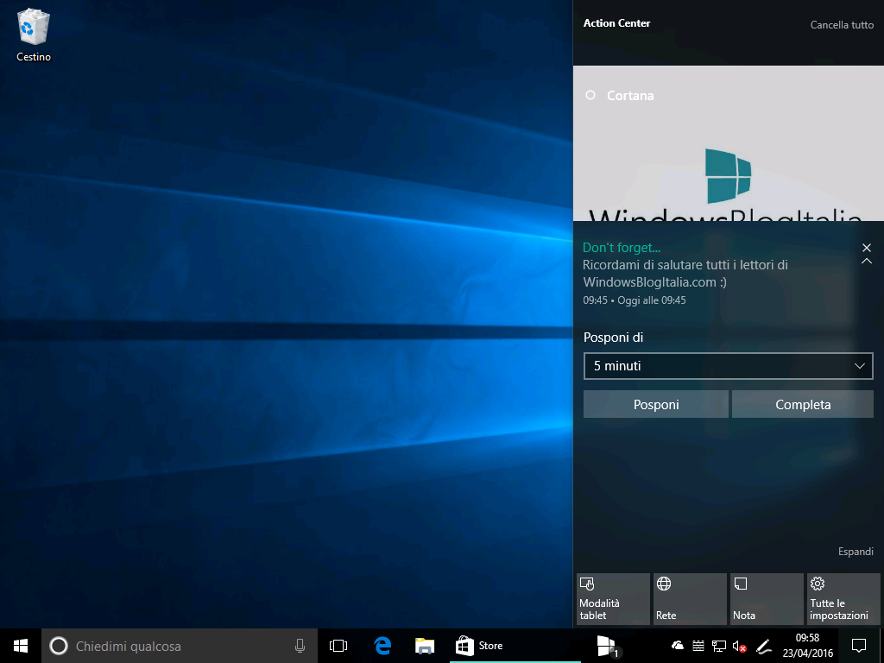Open WindowsBlogItalia app icon with badge 1
Screen dimensions: 884x663
click(x=607, y=646)
